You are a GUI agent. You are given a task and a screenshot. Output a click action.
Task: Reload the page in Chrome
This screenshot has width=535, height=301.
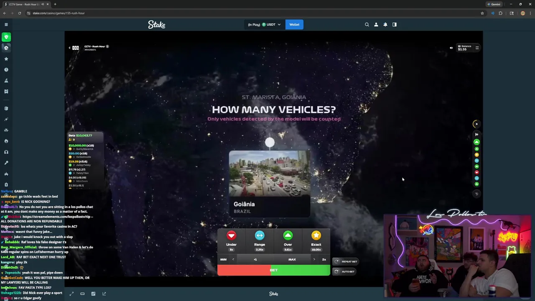pyautogui.click(x=19, y=13)
